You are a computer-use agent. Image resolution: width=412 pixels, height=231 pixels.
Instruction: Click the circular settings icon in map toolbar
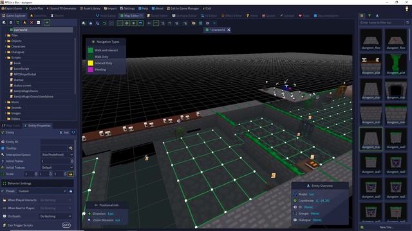[207, 23]
